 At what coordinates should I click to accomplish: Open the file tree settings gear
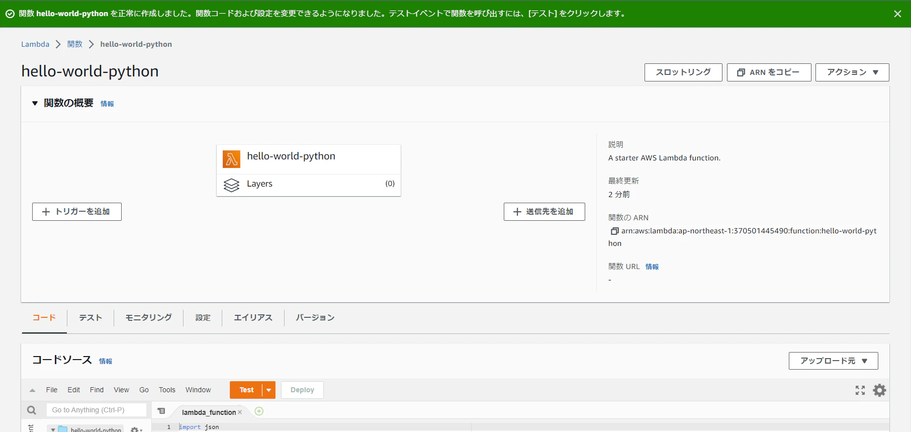click(x=136, y=430)
